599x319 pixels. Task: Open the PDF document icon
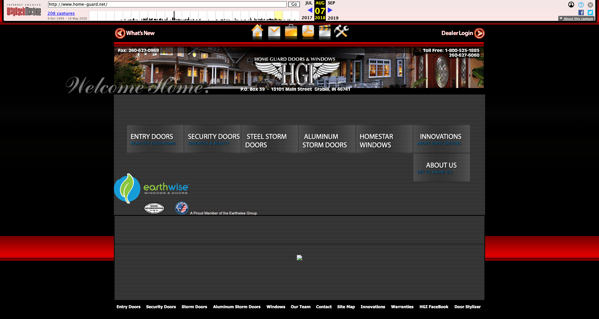click(x=308, y=31)
